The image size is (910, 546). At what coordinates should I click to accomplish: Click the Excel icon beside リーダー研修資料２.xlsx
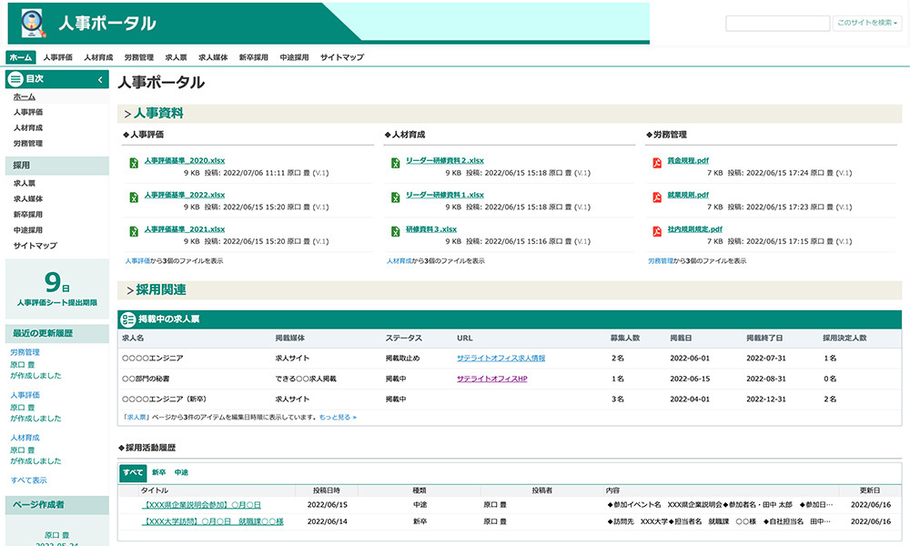pos(395,163)
